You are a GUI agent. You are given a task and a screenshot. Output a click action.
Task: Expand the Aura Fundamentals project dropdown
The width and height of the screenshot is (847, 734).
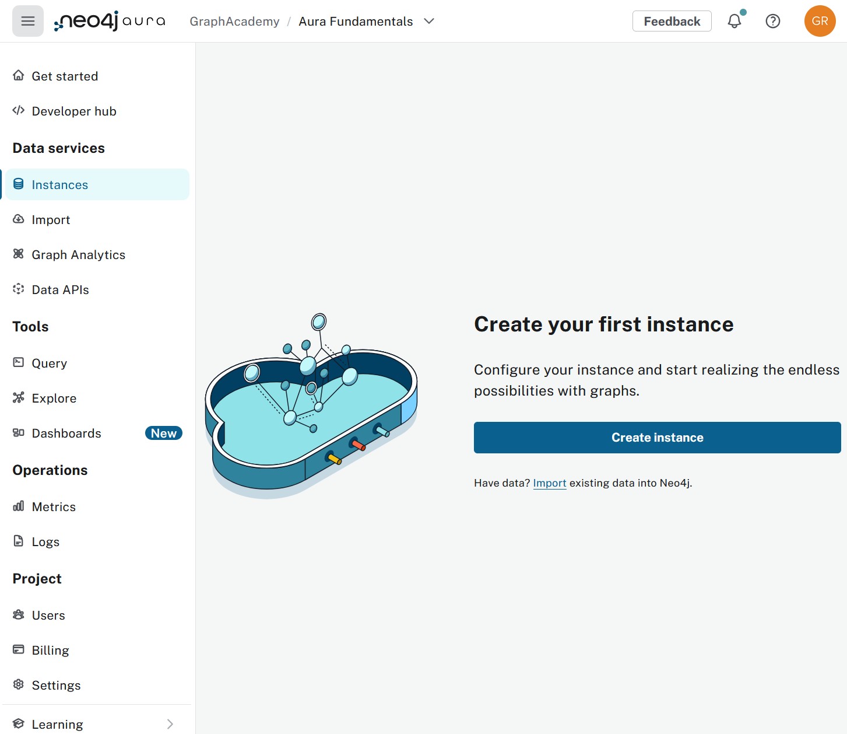tap(429, 21)
